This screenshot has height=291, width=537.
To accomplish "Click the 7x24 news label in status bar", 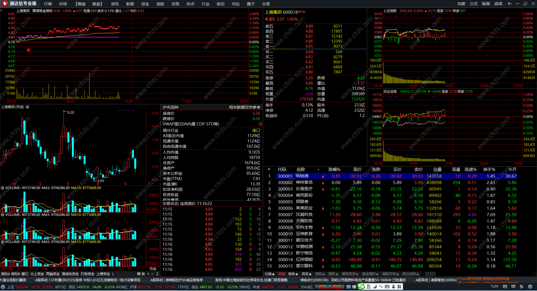I will (494, 286).
